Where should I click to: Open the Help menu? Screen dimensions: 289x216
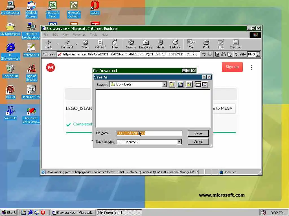104,35
